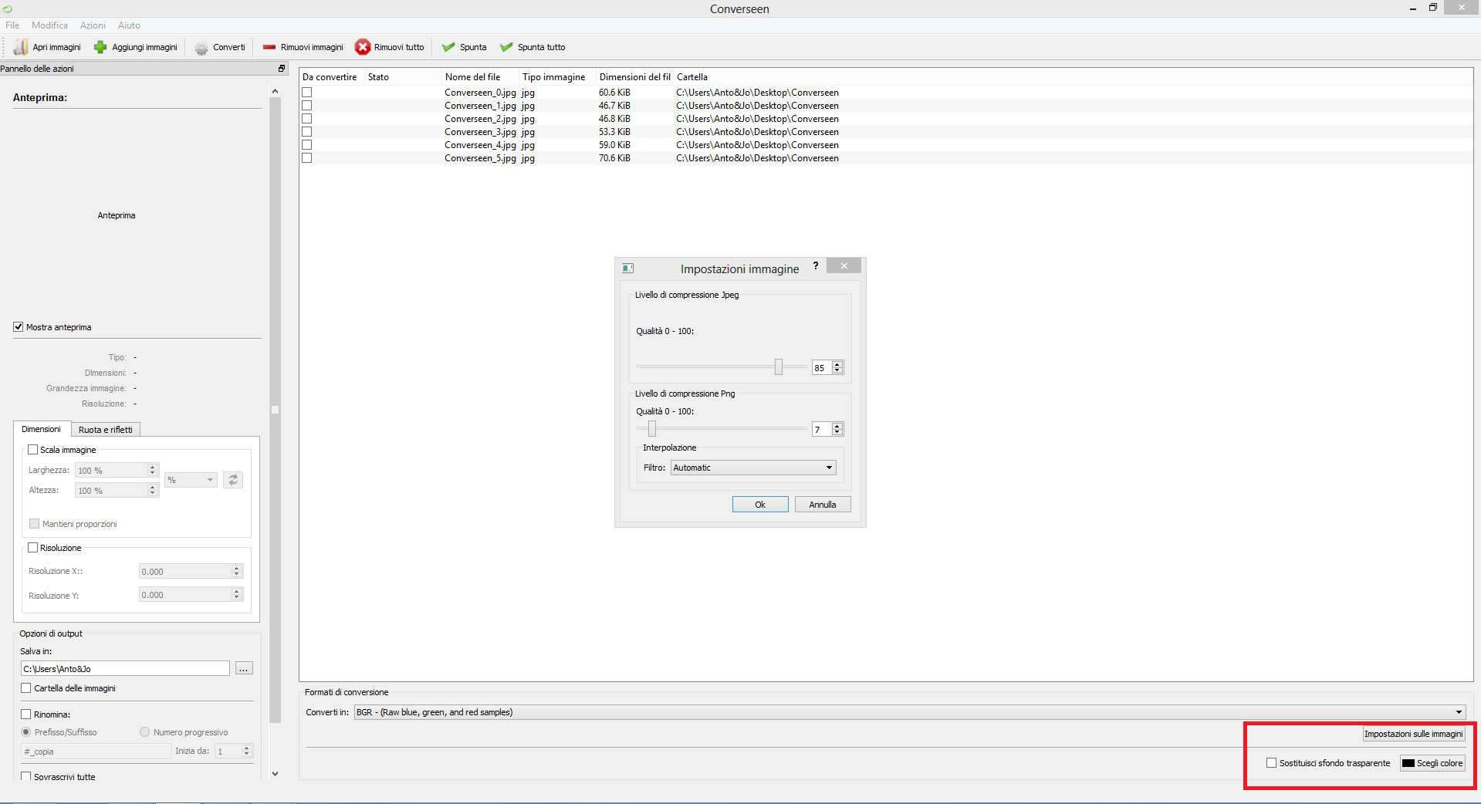Click the Risoluzione Y spinbox arrows
Viewport: 1481px width, 804px height.
click(x=237, y=595)
